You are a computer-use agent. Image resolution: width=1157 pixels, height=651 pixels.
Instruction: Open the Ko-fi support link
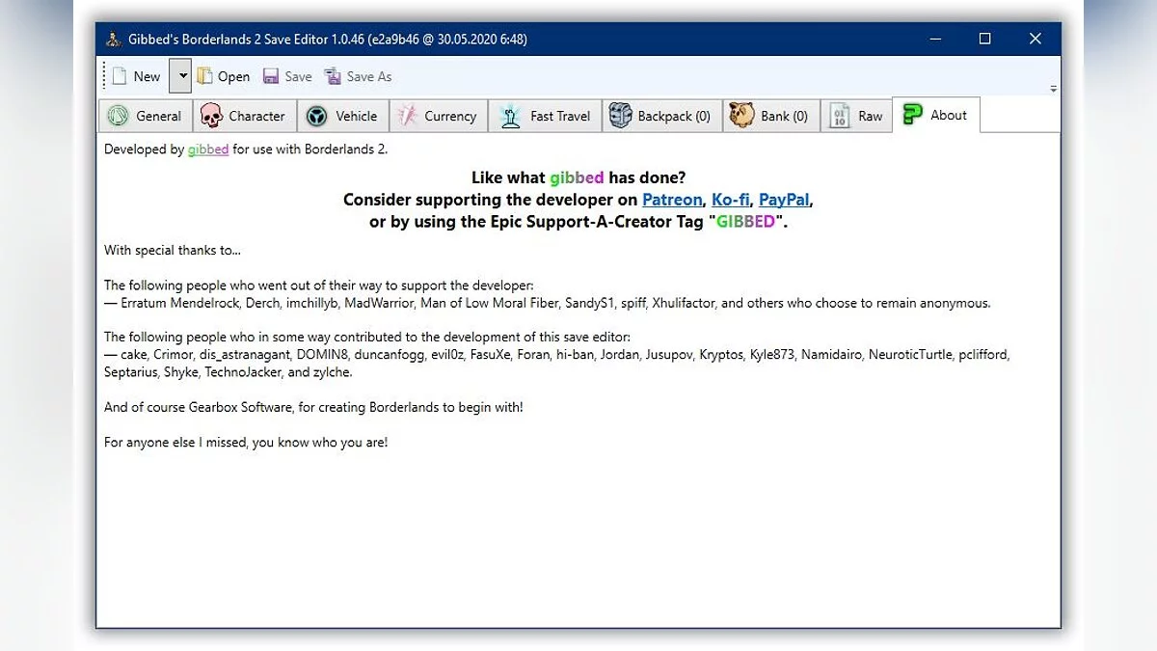pyautogui.click(x=730, y=200)
